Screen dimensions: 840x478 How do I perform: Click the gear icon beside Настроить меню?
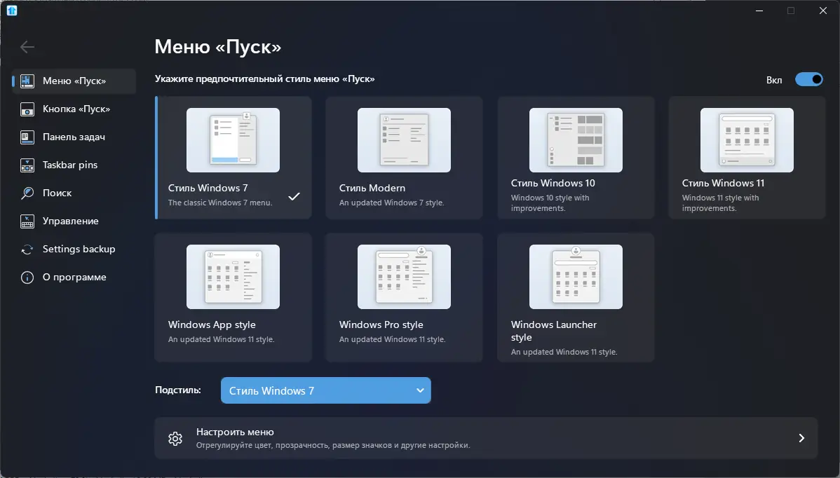pyautogui.click(x=175, y=438)
